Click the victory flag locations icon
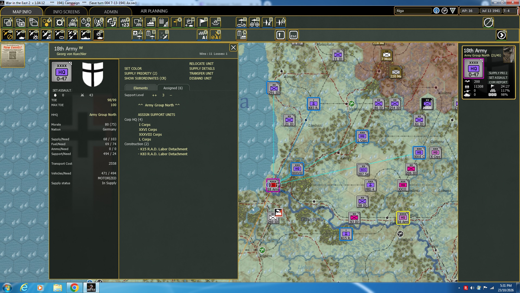Viewport: 520px width, 293px height. click(203, 23)
